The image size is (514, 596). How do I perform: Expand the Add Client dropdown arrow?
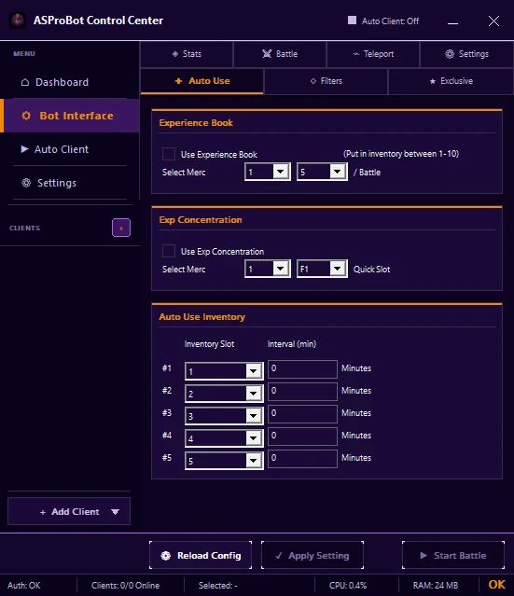click(115, 512)
